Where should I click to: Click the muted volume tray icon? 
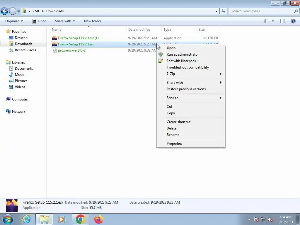click(x=270, y=219)
